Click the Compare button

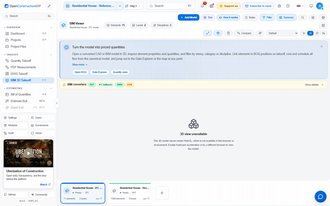[244, 33]
